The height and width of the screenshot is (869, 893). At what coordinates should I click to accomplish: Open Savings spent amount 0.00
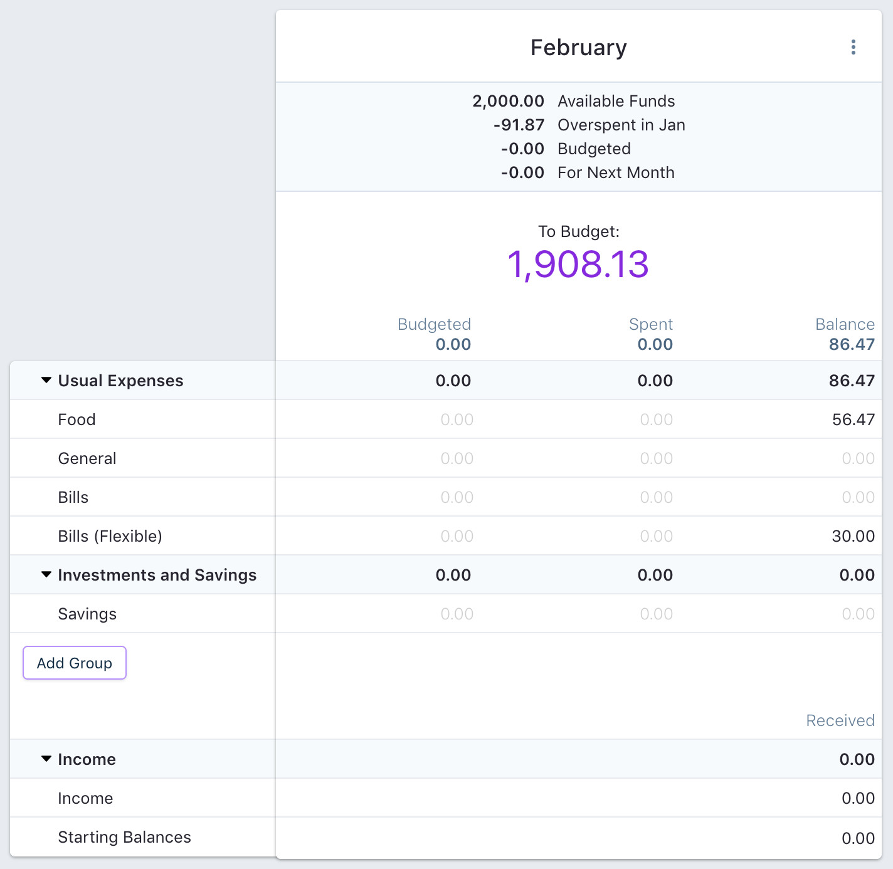[x=656, y=614]
